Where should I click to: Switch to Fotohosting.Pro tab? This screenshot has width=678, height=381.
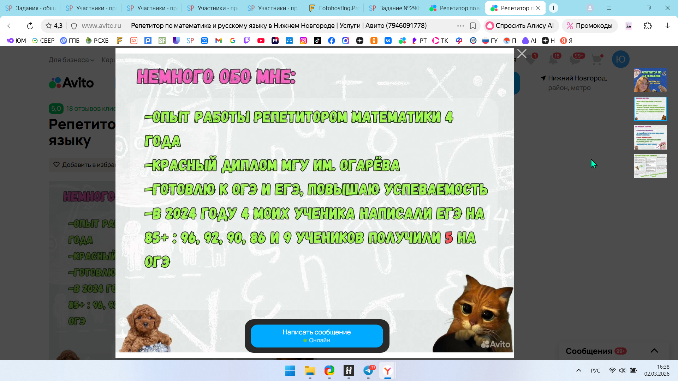[334, 8]
